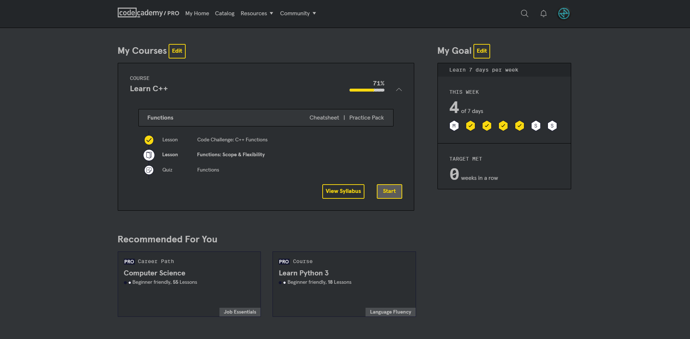
Task: Click the completed lesson checkmark icon
Action: pos(149,140)
